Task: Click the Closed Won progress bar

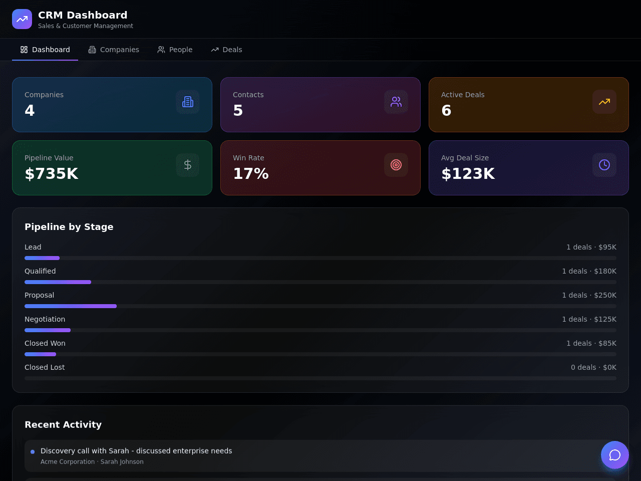Action: click(x=320, y=354)
